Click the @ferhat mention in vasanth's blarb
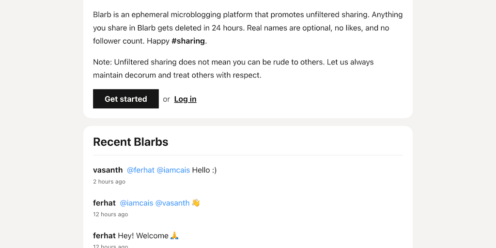 [140, 170]
